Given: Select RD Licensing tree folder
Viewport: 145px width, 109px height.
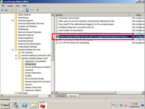Looking at the screenshot, I should pyautogui.click(x=27, y=53).
